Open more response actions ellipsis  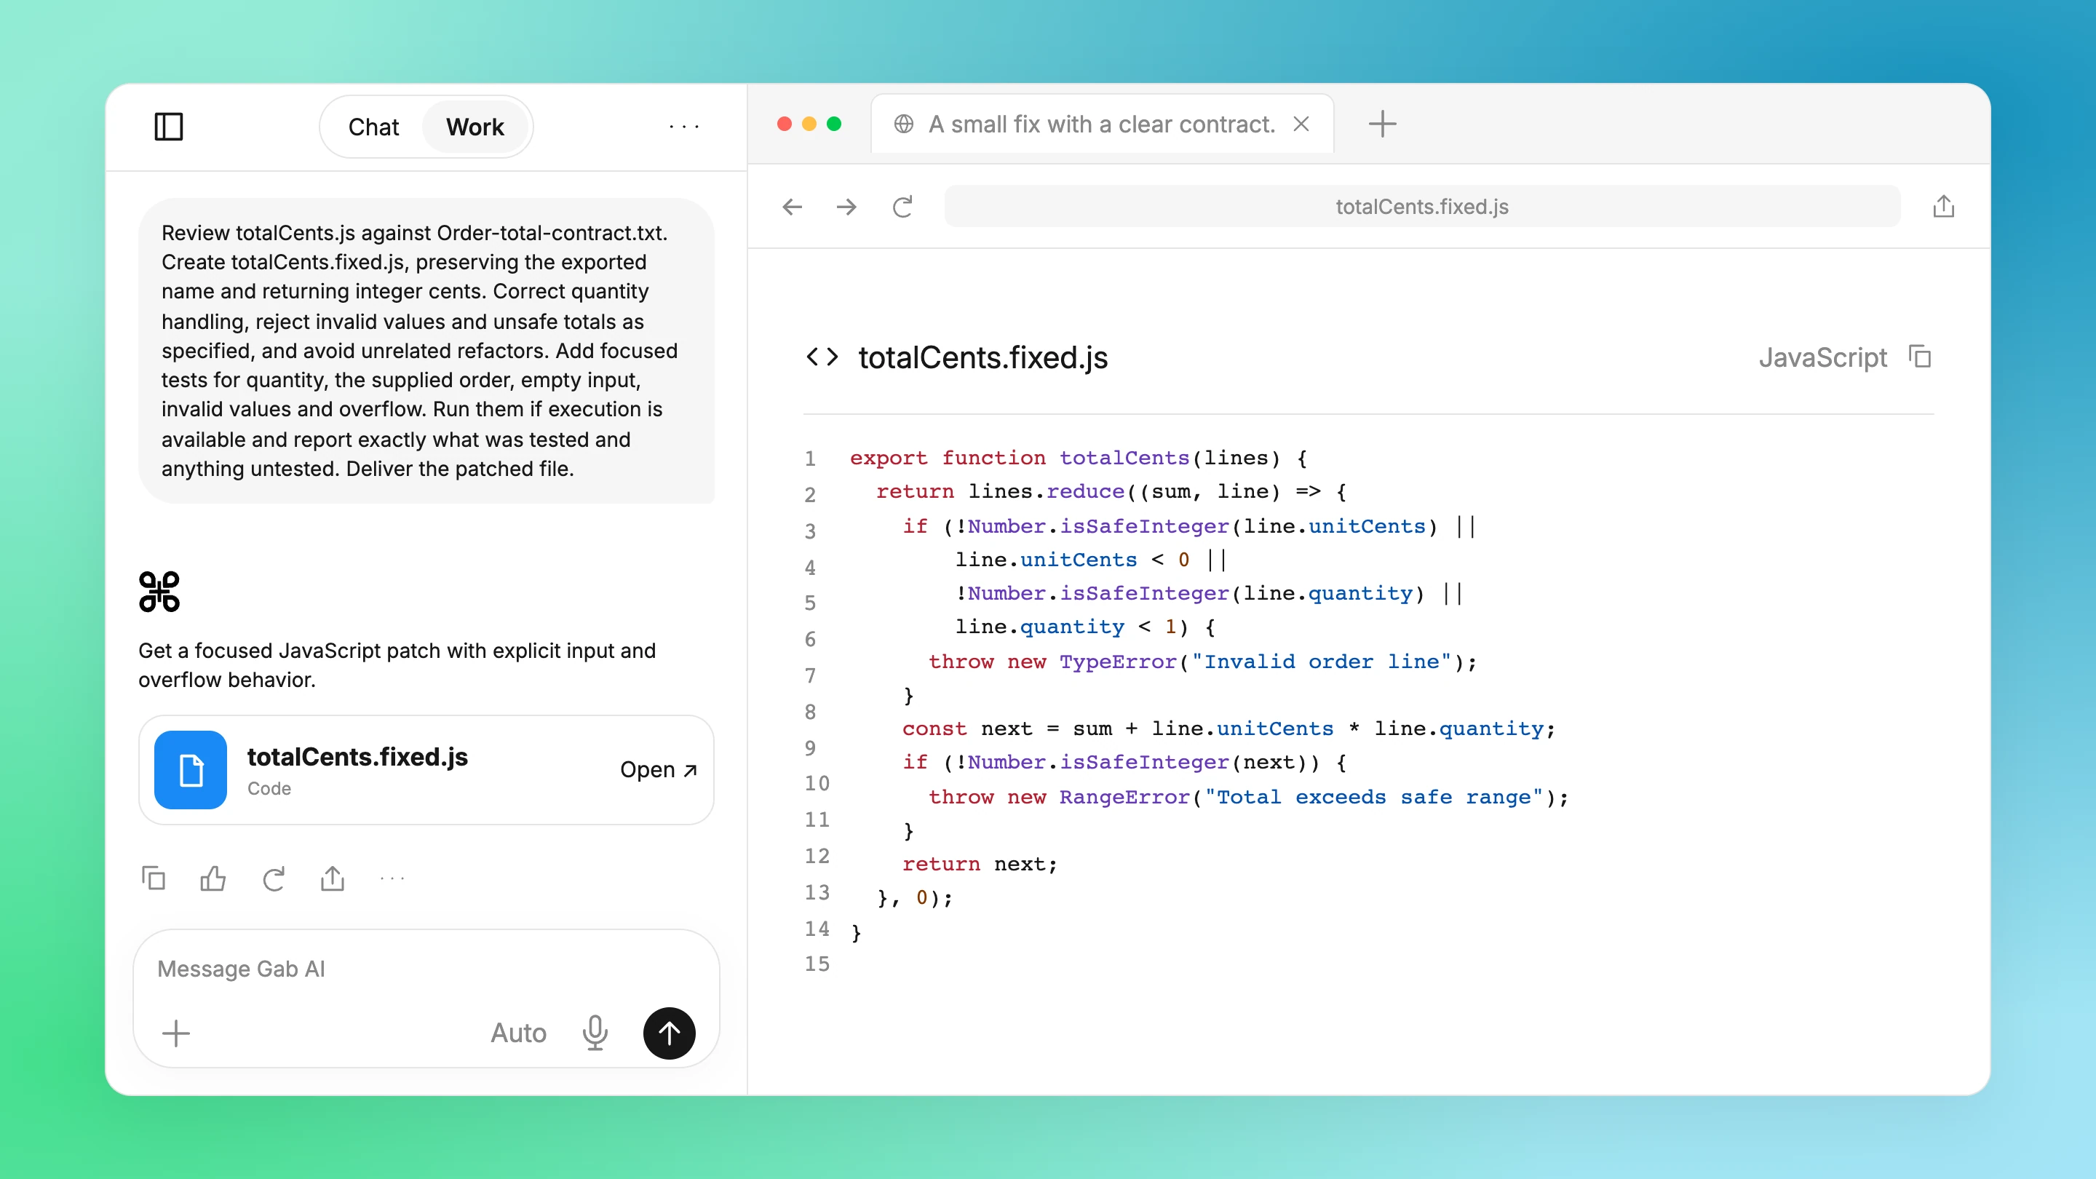click(x=392, y=878)
